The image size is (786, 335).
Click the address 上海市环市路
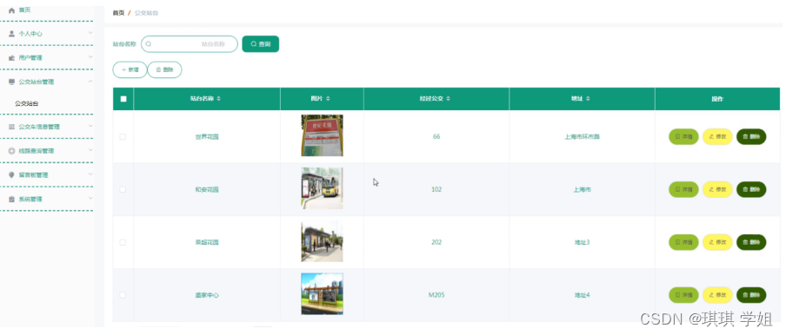coord(582,137)
